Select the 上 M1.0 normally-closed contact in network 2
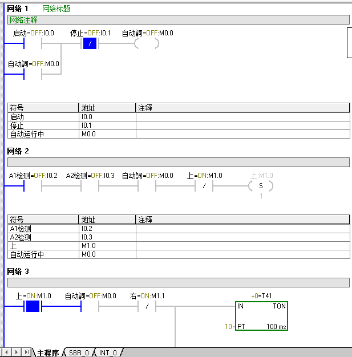 click(x=204, y=186)
